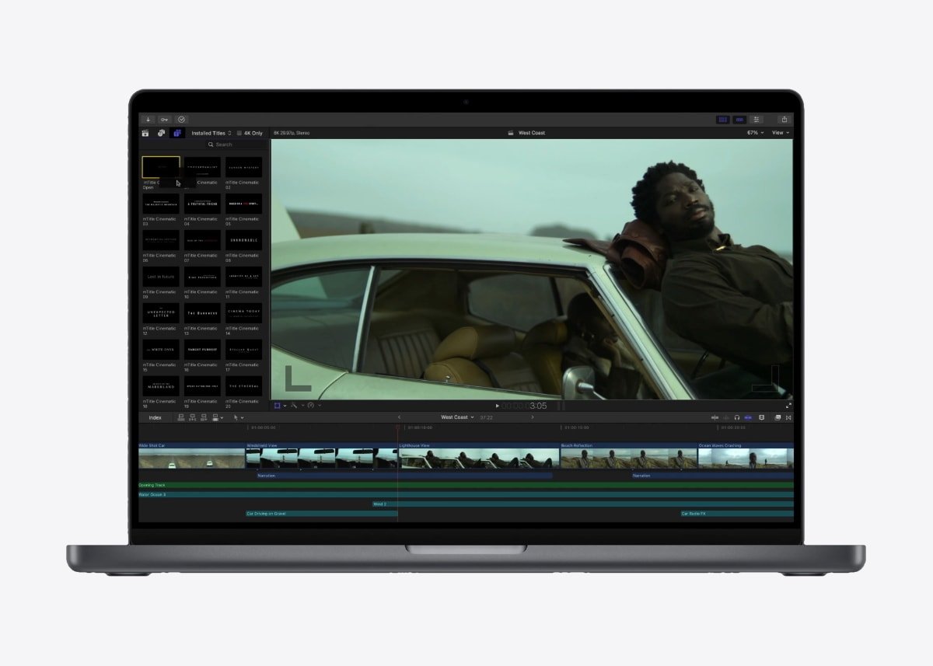The width and height of the screenshot is (933, 666).
Task: Expand the 67% zoom level menu
Action: pos(755,133)
